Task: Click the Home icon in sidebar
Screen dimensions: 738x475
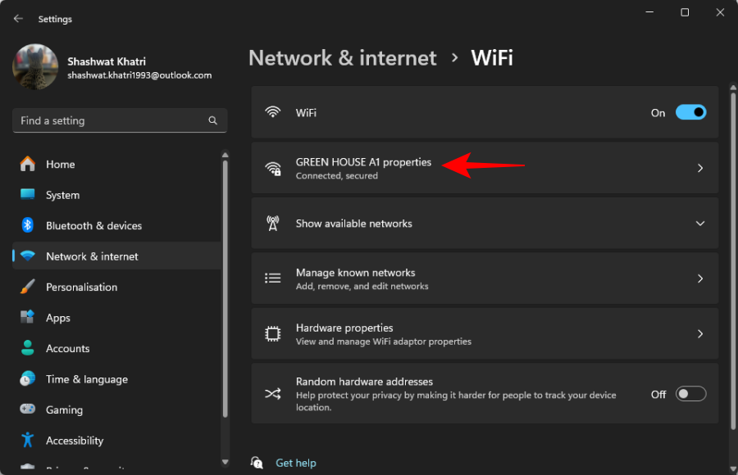Action: [x=28, y=164]
